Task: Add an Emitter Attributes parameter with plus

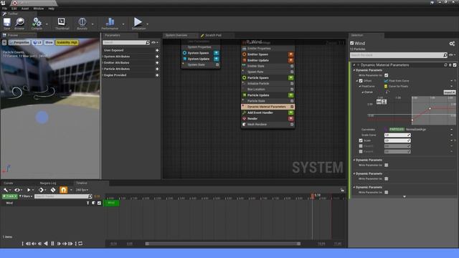Action: tap(157, 62)
